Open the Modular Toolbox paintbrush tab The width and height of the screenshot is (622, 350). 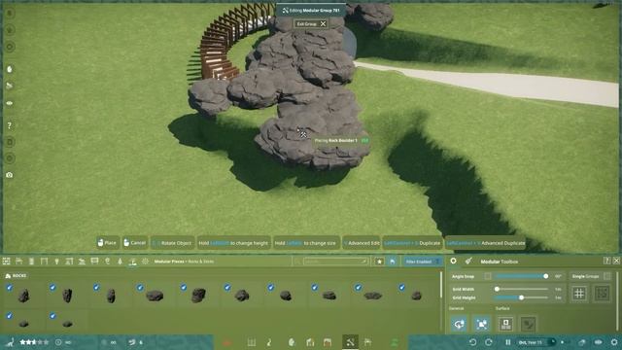coord(468,262)
